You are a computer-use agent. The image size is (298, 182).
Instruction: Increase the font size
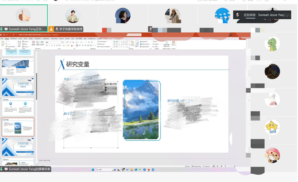click(x=68, y=42)
